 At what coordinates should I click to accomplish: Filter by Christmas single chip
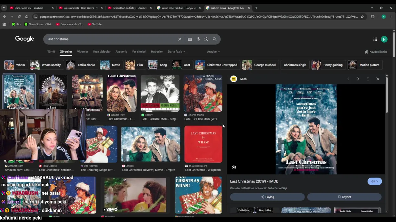(x=295, y=65)
